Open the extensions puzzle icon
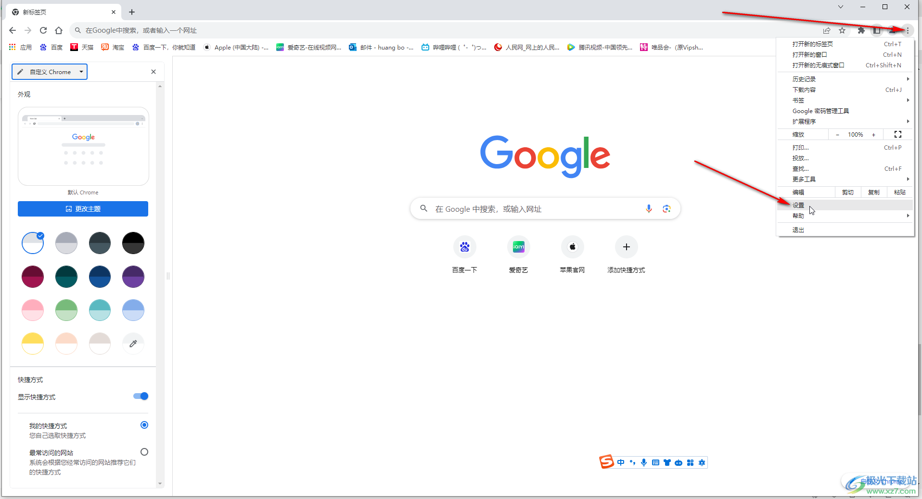The image size is (922, 499). (861, 30)
